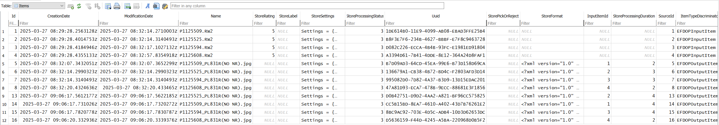Print the table using the printer icon

point(117,6)
